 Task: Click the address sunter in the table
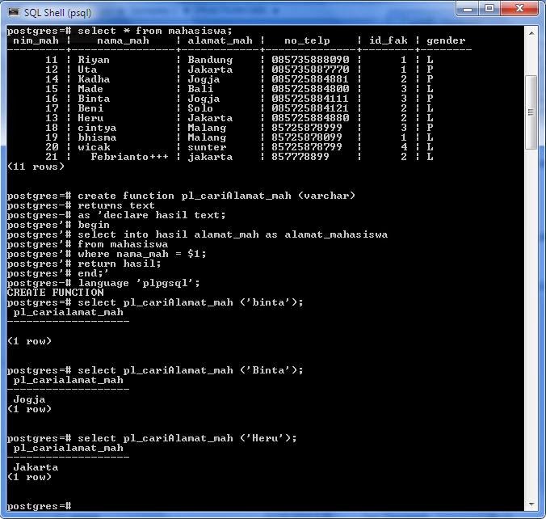207,147
